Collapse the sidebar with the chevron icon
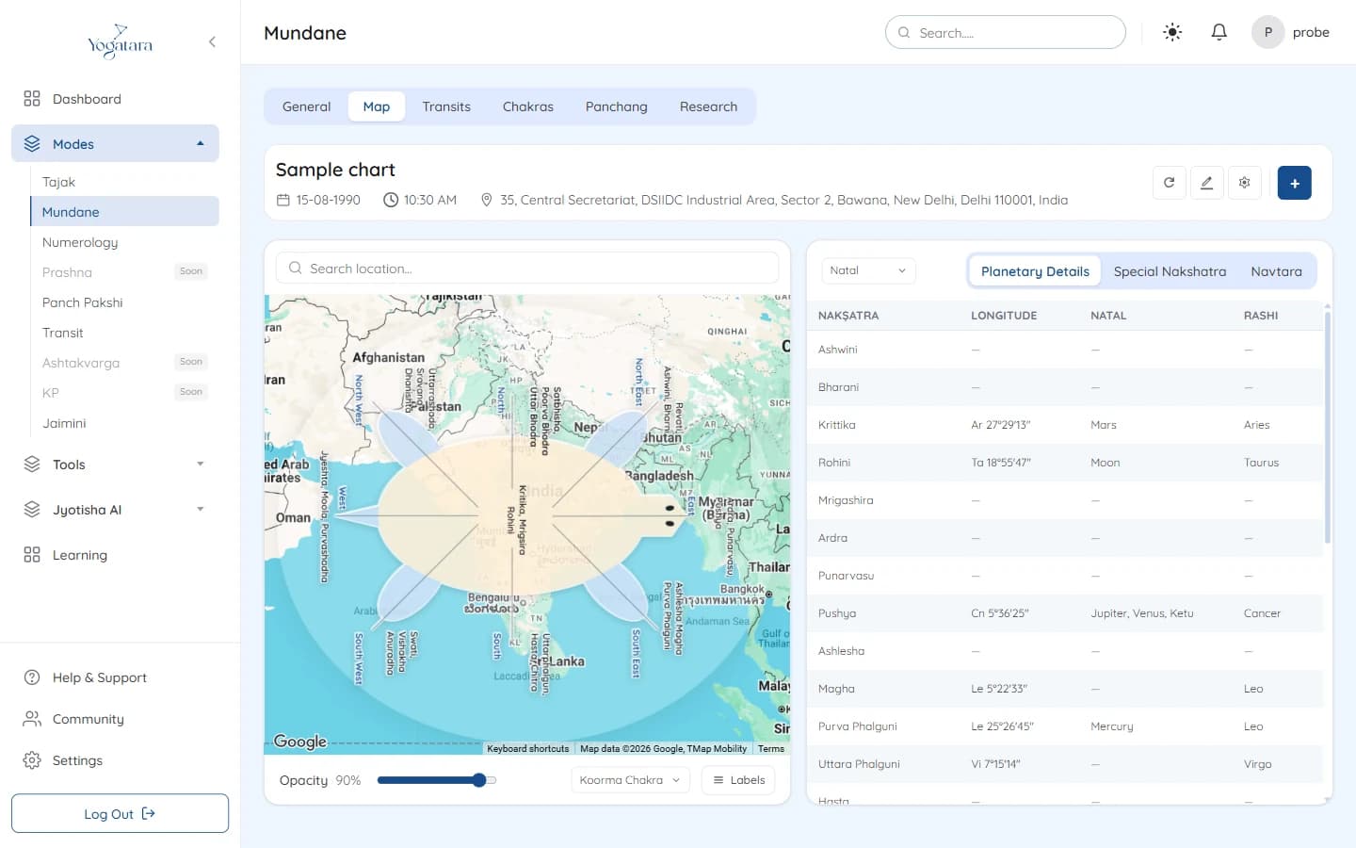 212,41
